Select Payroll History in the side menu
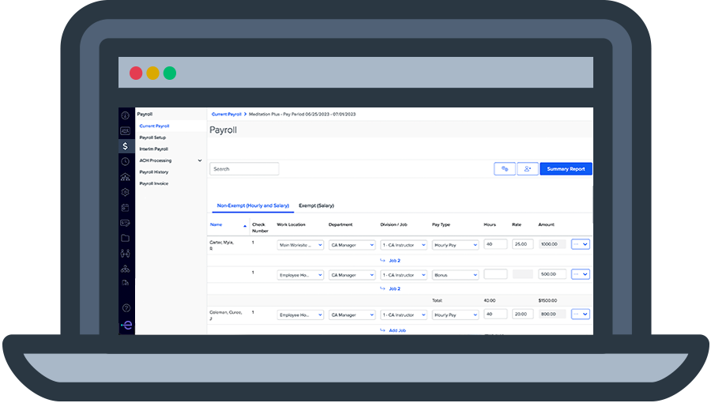The height and width of the screenshot is (403, 711). [153, 172]
